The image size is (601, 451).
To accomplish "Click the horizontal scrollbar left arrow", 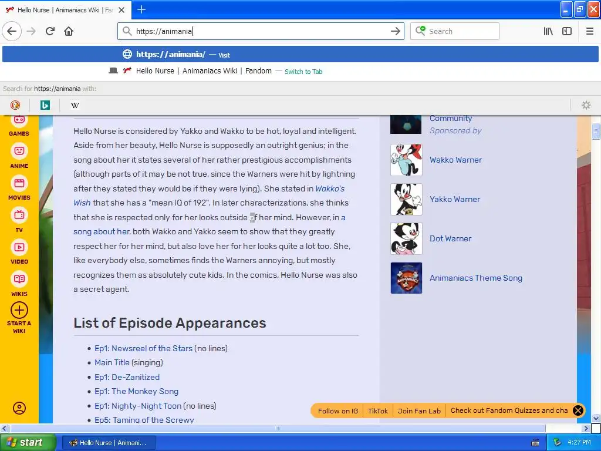I will click(4, 428).
